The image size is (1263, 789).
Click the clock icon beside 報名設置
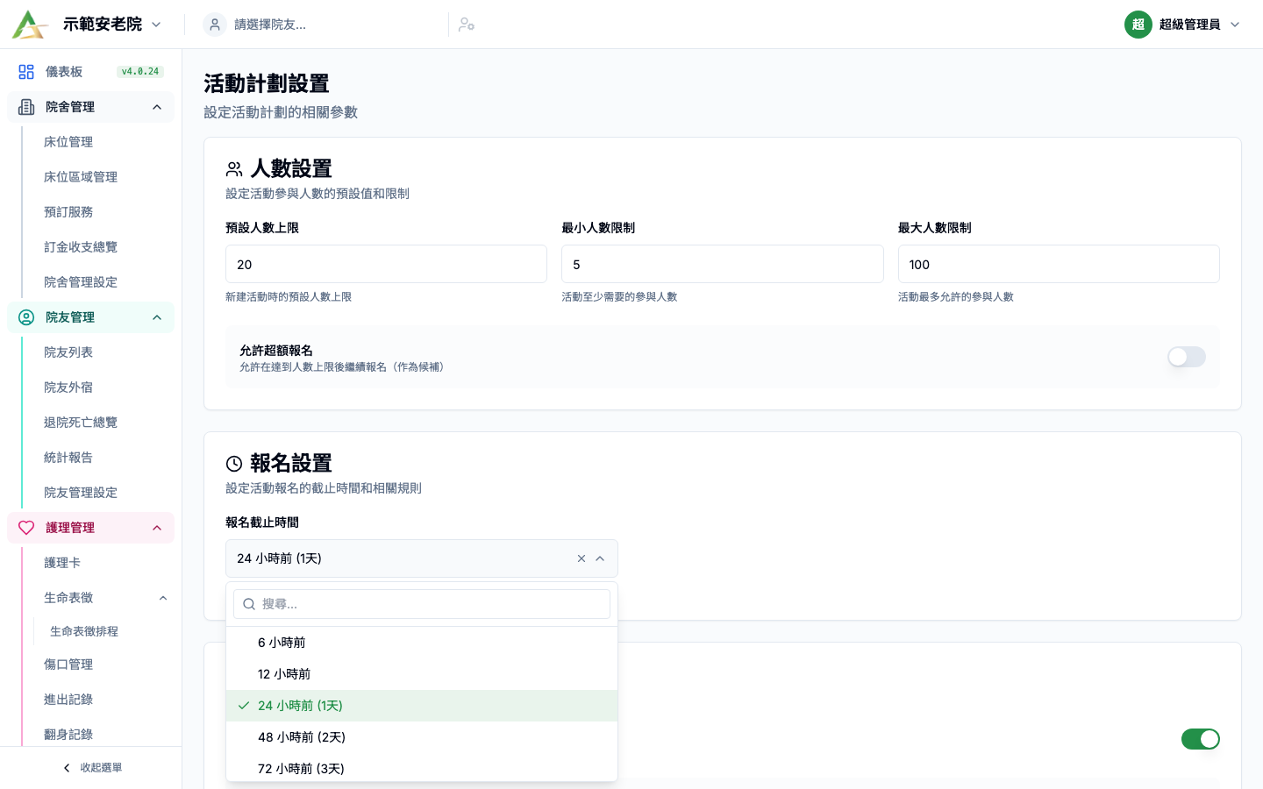coord(234,464)
